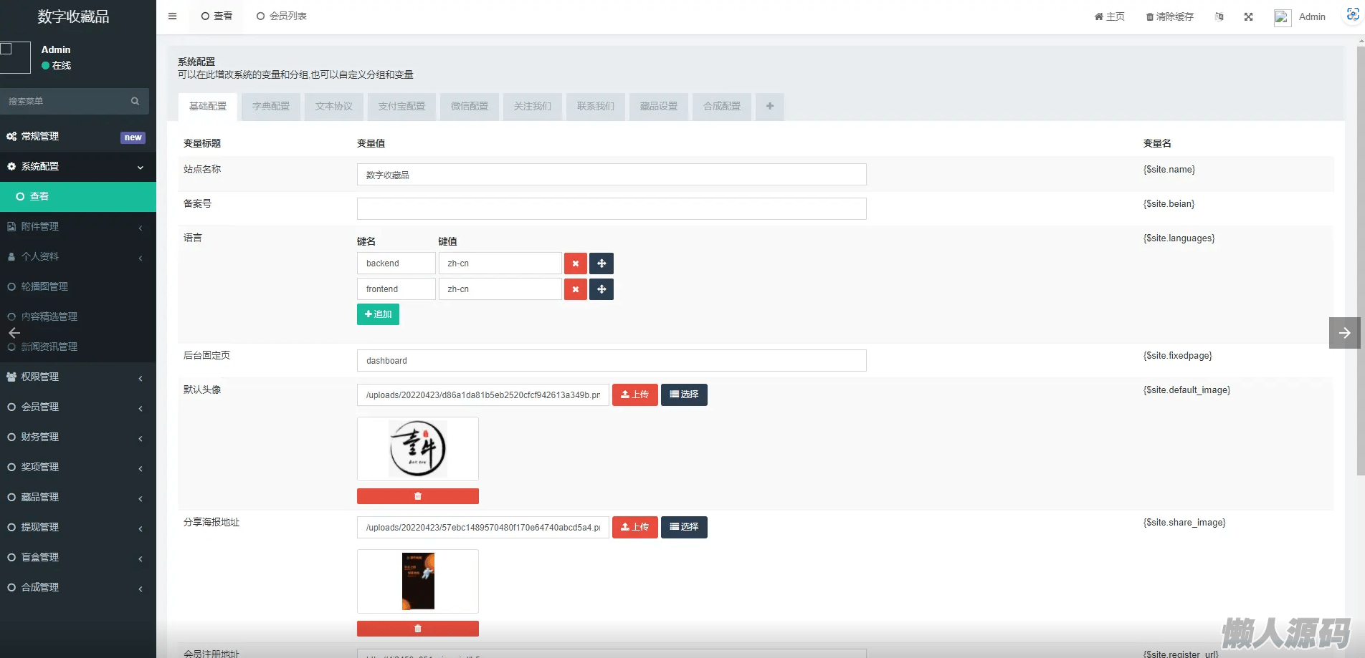
Task: Click the 主页 home link in the top bar
Action: click(x=1109, y=16)
